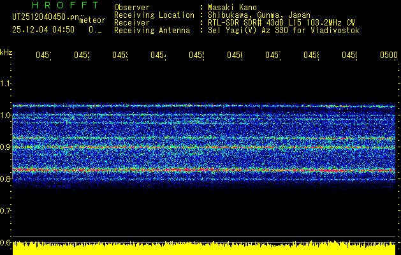
Task: Click the 0458 time axis marker
Action: click(x=312, y=55)
